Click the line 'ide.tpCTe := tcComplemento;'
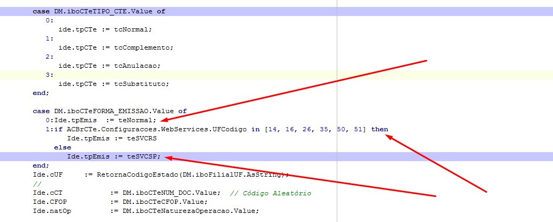This screenshot has height=222, width=553. click(116, 48)
